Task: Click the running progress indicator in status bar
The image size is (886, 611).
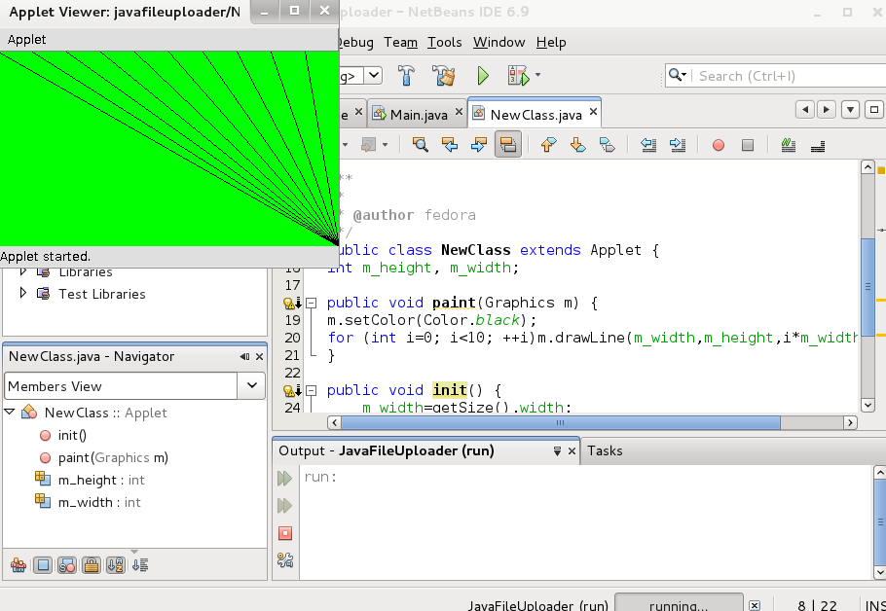Action: pos(680,605)
